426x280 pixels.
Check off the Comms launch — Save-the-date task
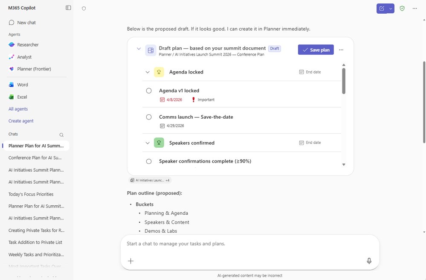point(149,117)
